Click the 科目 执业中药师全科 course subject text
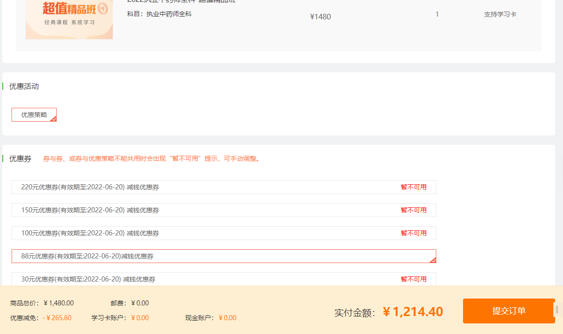Viewport: 563px width, 334px height. tap(159, 14)
